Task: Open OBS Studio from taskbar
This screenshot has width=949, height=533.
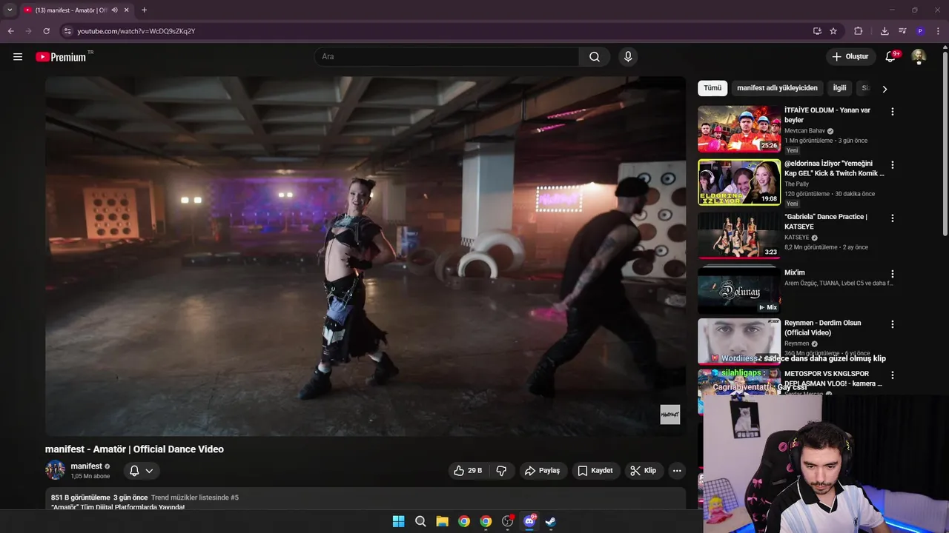Action: pyautogui.click(x=507, y=521)
